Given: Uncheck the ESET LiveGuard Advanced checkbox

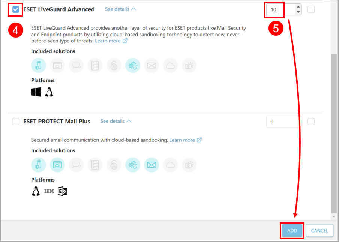Looking at the screenshot, I should tap(16, 9).
